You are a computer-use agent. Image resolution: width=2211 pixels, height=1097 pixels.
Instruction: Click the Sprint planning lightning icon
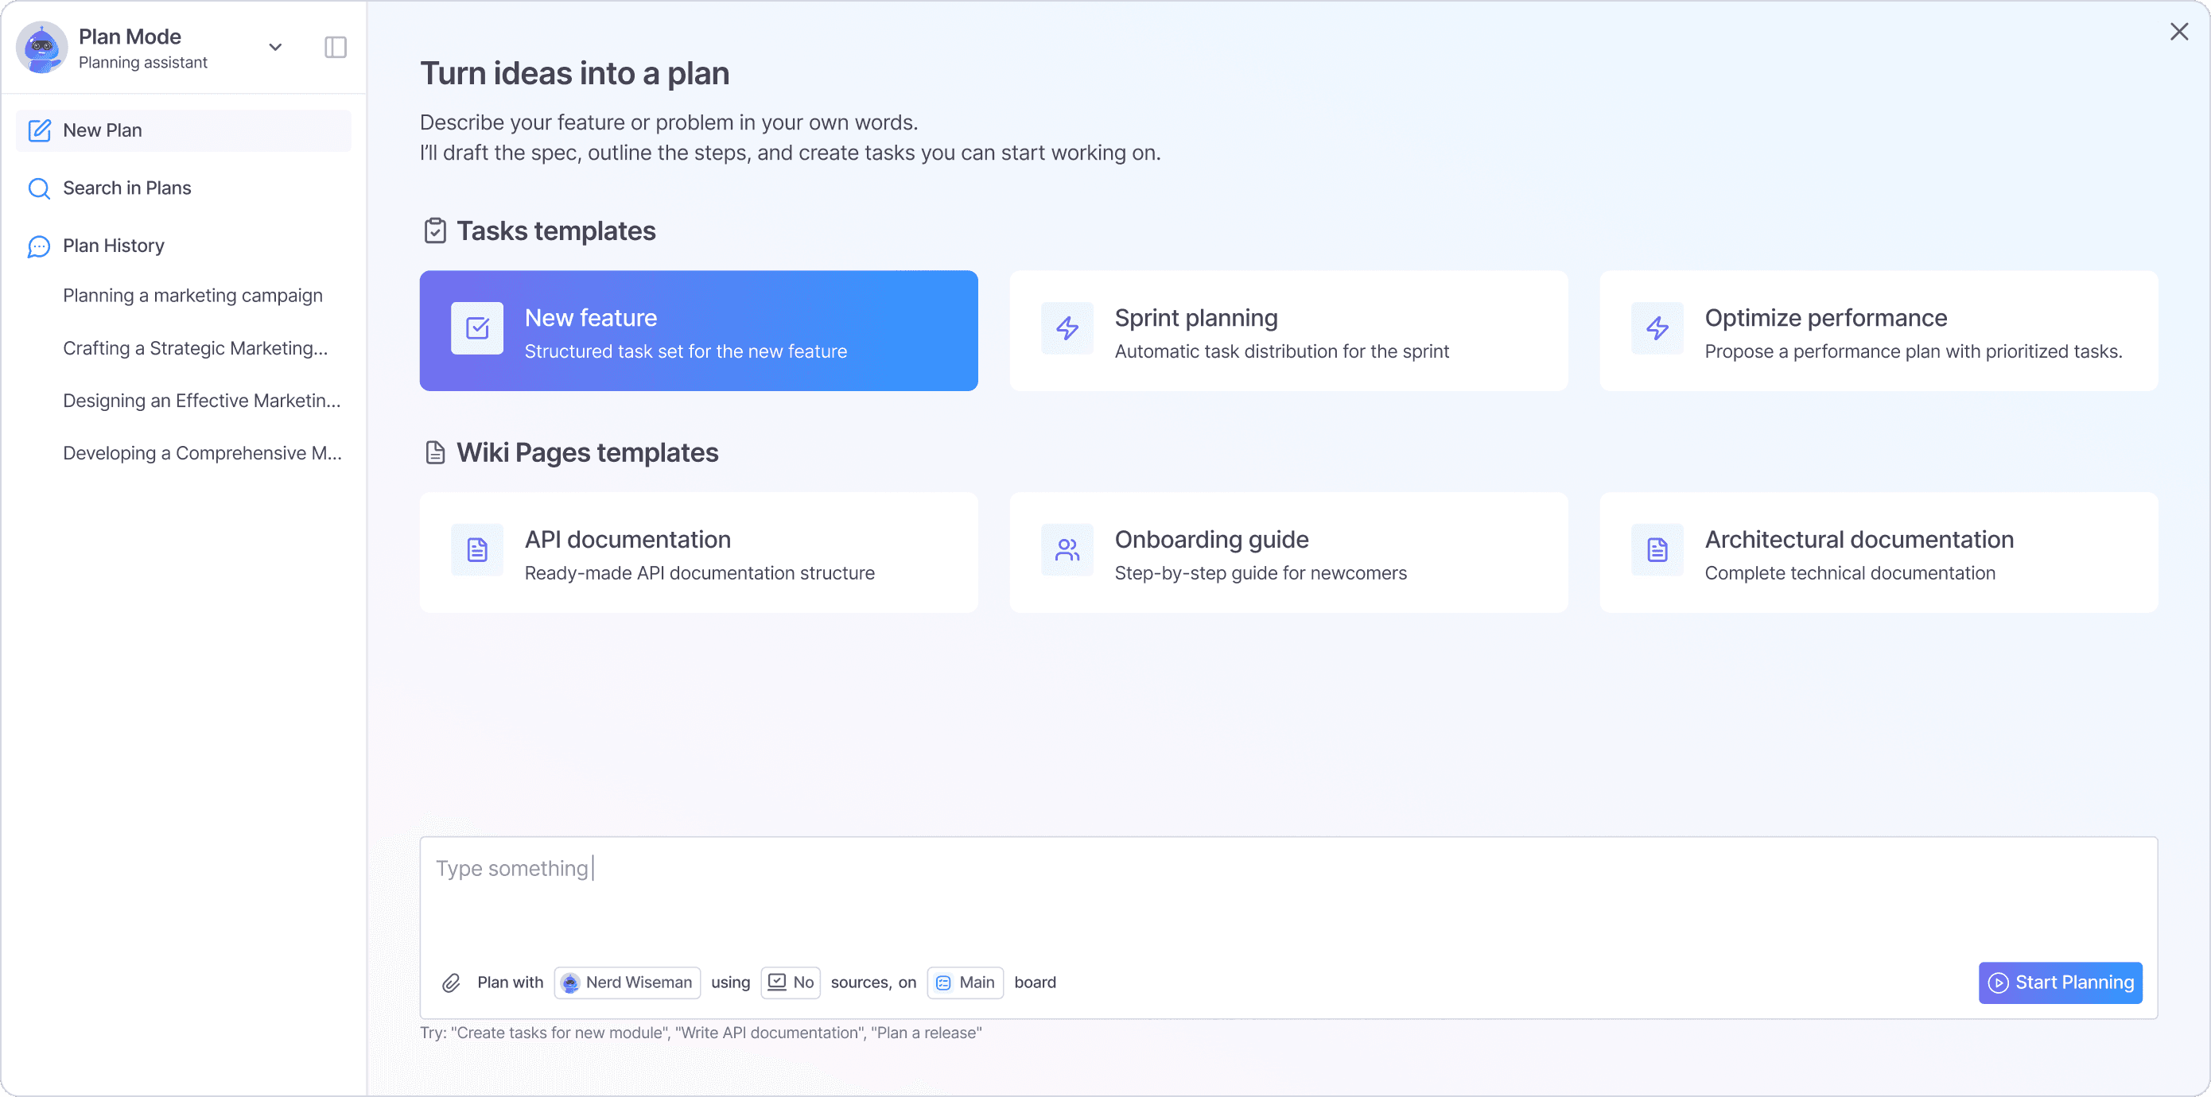click(1067, 328)
